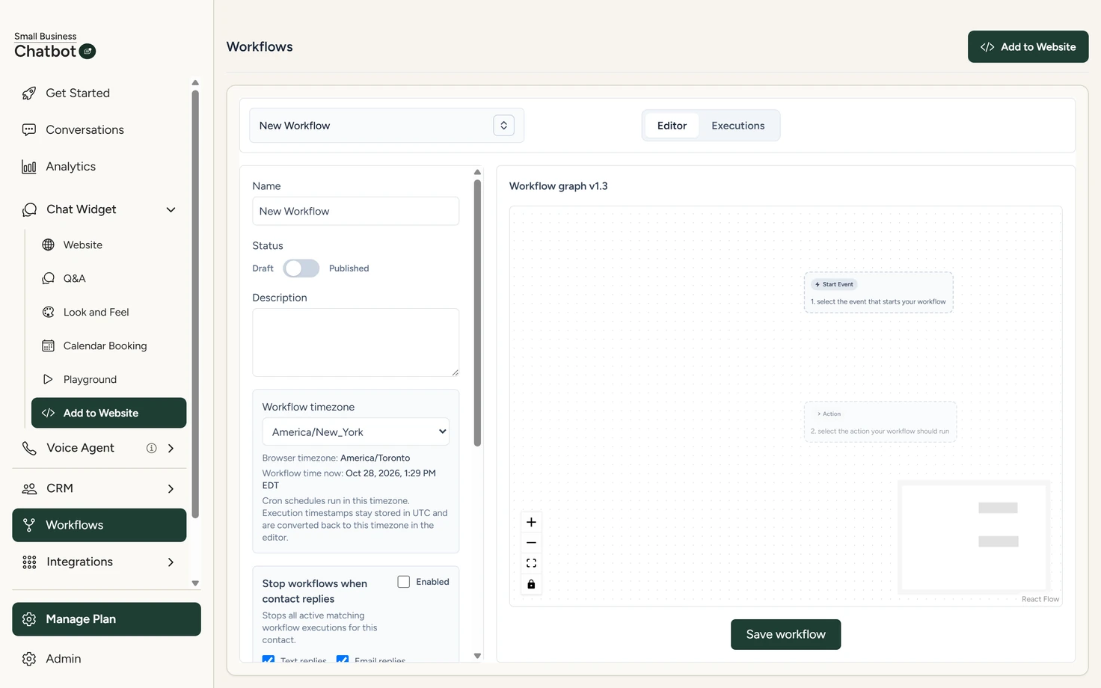Viewport: 1101px width, 688px height.
Task: Zoom in on the workflow graph
Action: pyautogui.click(x=531, y=522)
